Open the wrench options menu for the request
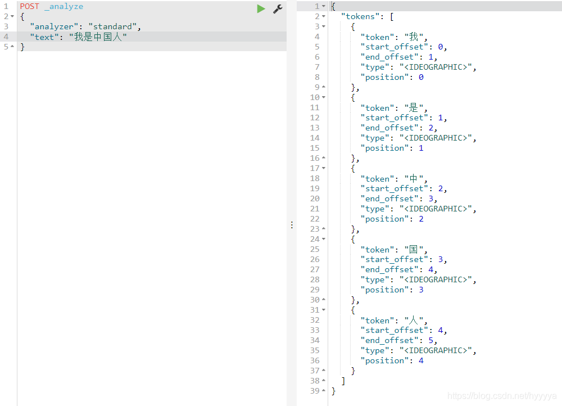The height and width of the screenshot is (406, 562). point(278,8)
